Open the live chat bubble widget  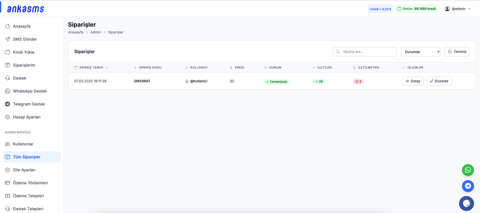pos(466,204)
